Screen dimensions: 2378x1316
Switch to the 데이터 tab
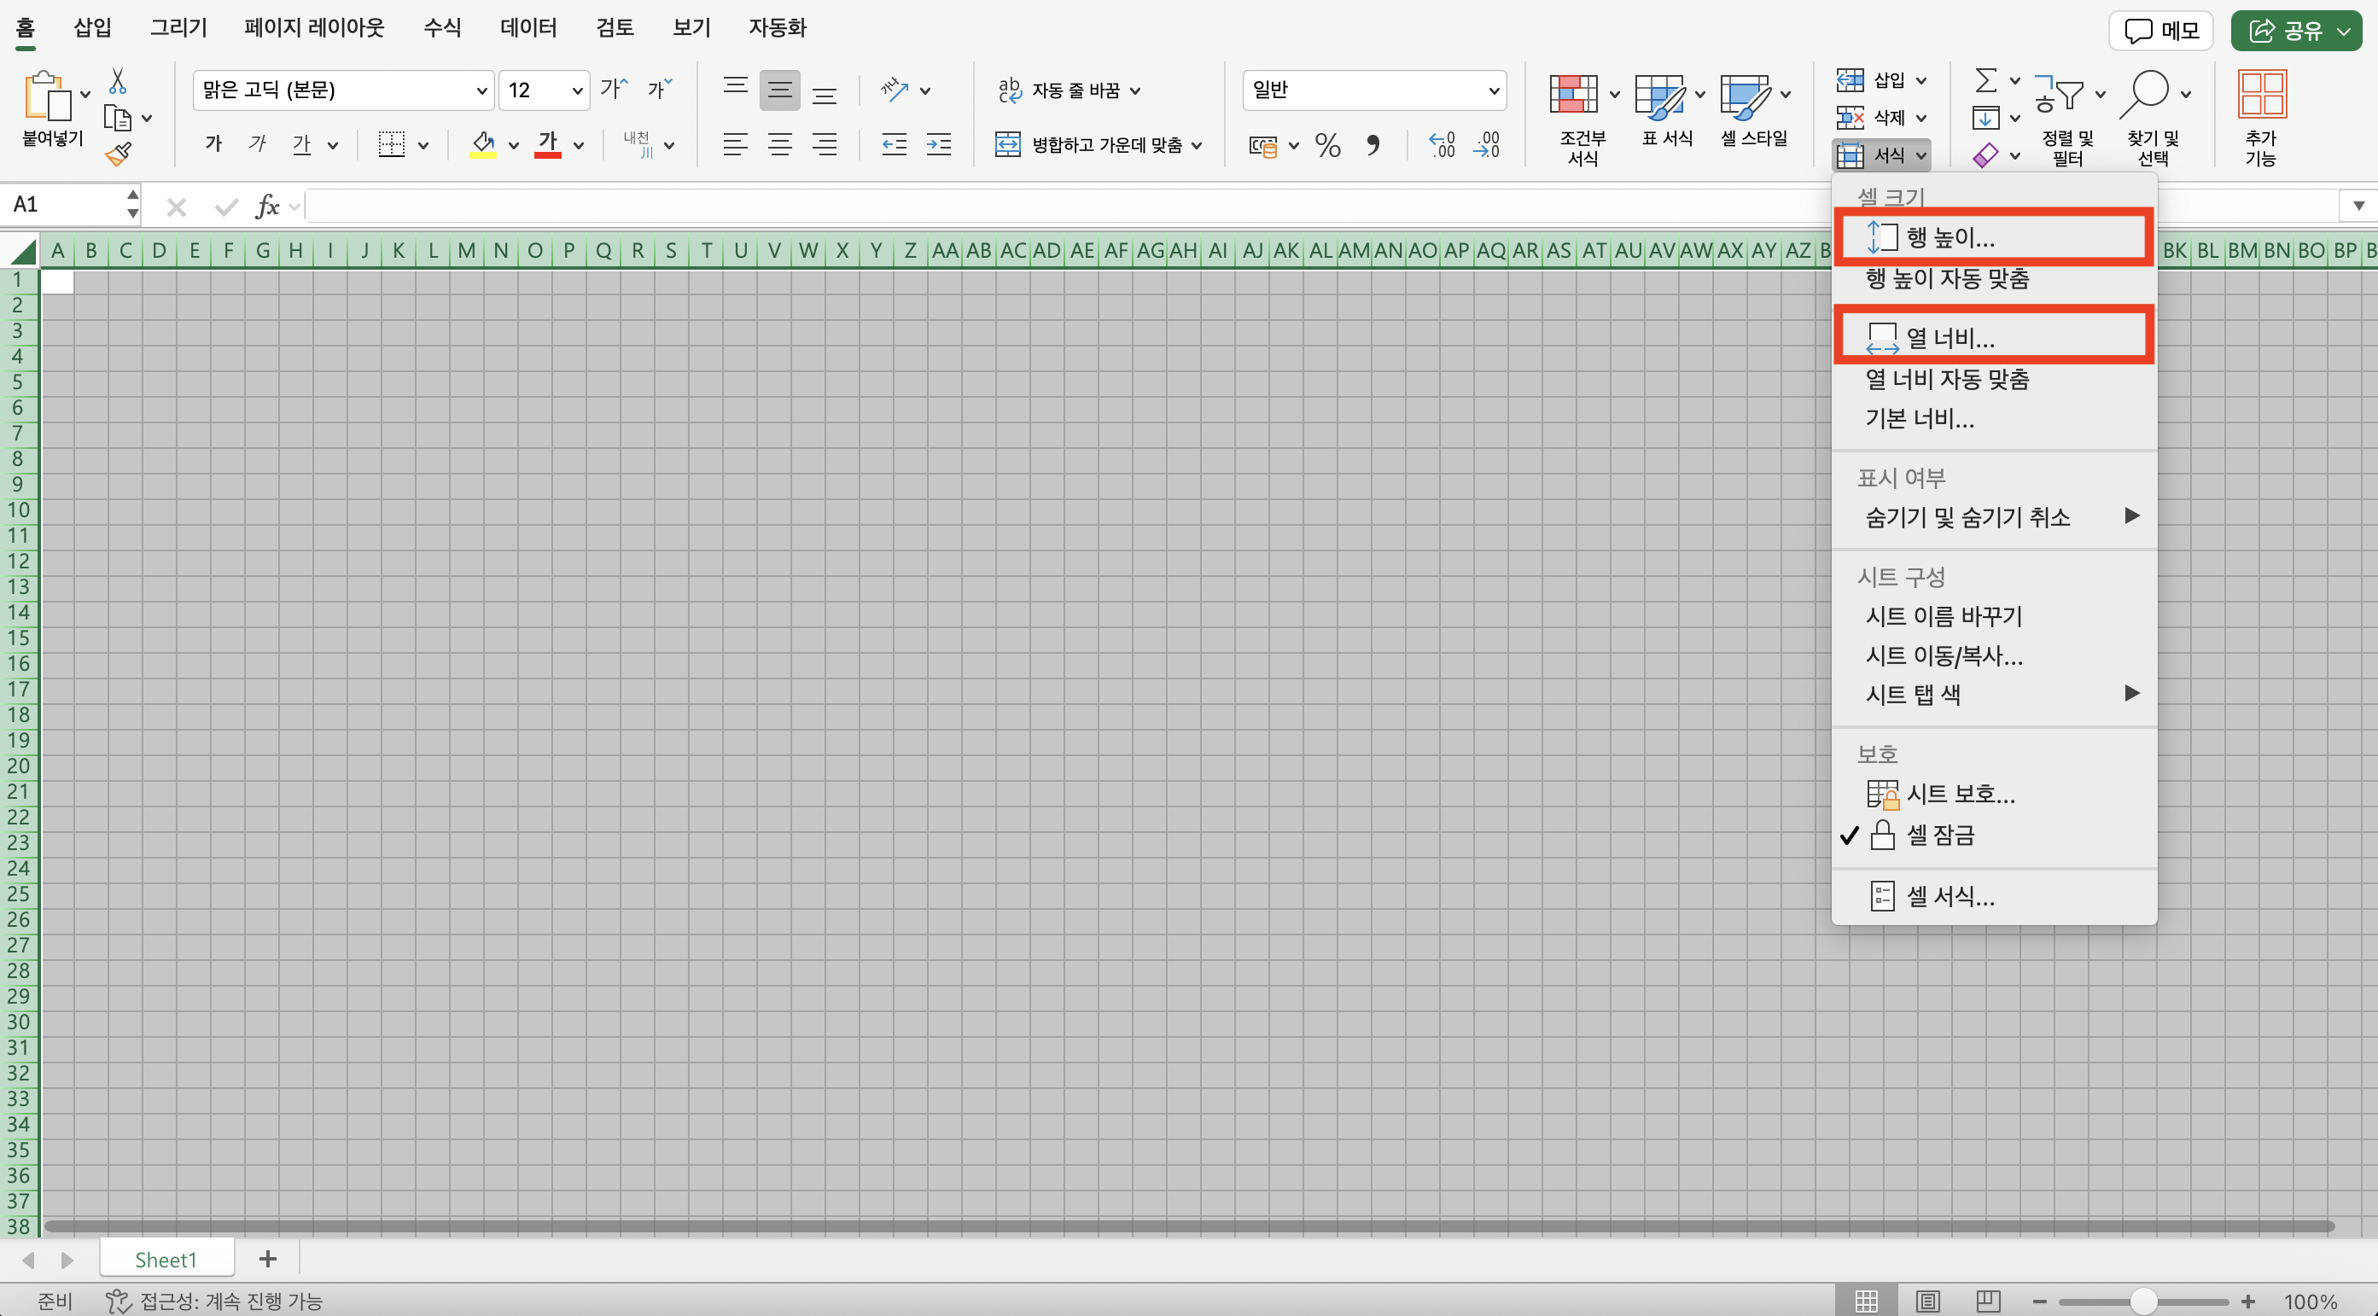coord(528,27)
